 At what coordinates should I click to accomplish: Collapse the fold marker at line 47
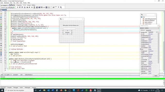[x=6, y=27]
